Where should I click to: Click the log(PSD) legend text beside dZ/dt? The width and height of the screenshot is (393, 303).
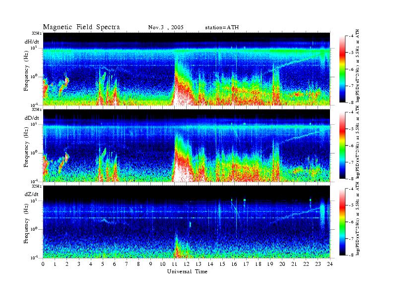click(x=357, y=219)
